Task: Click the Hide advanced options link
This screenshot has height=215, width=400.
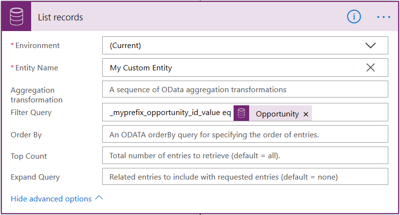Action: pyautogui.click(x=51, y=199)
